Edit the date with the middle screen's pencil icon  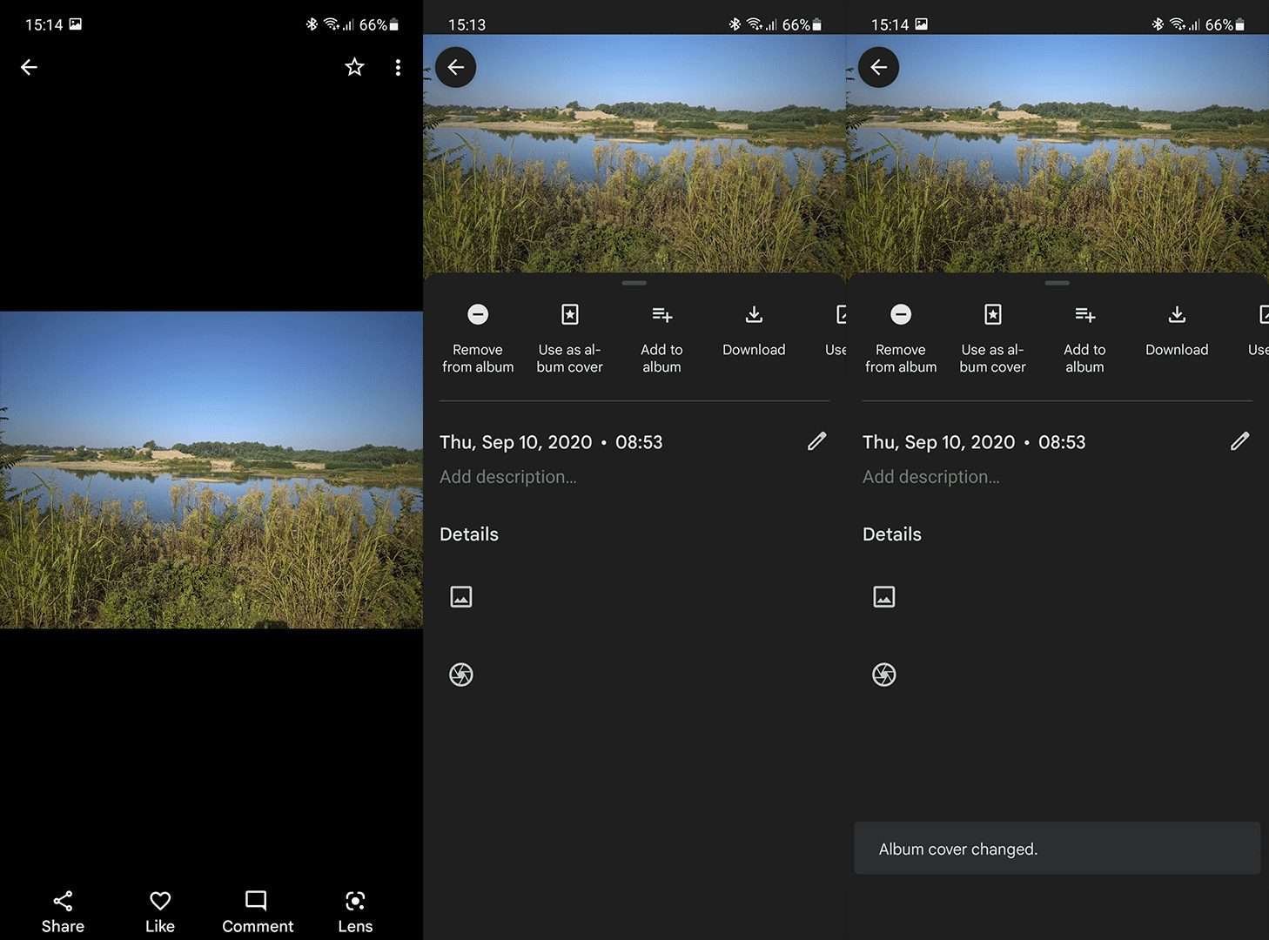(816, 441)
